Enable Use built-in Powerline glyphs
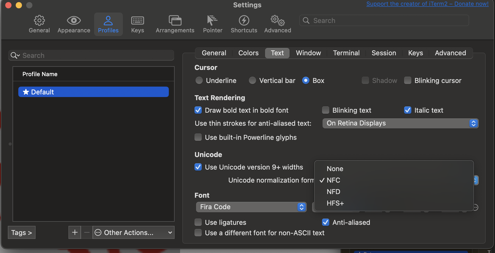Image resolution: width=495 pixels, height=253 pixels. 198,137
